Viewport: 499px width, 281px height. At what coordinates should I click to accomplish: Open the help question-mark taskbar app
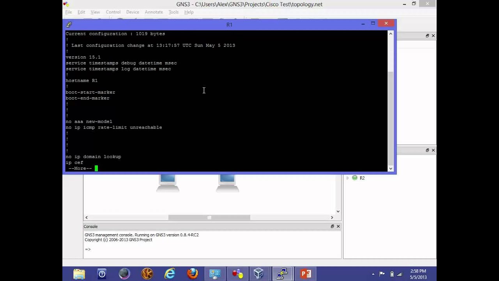[102, 274]
